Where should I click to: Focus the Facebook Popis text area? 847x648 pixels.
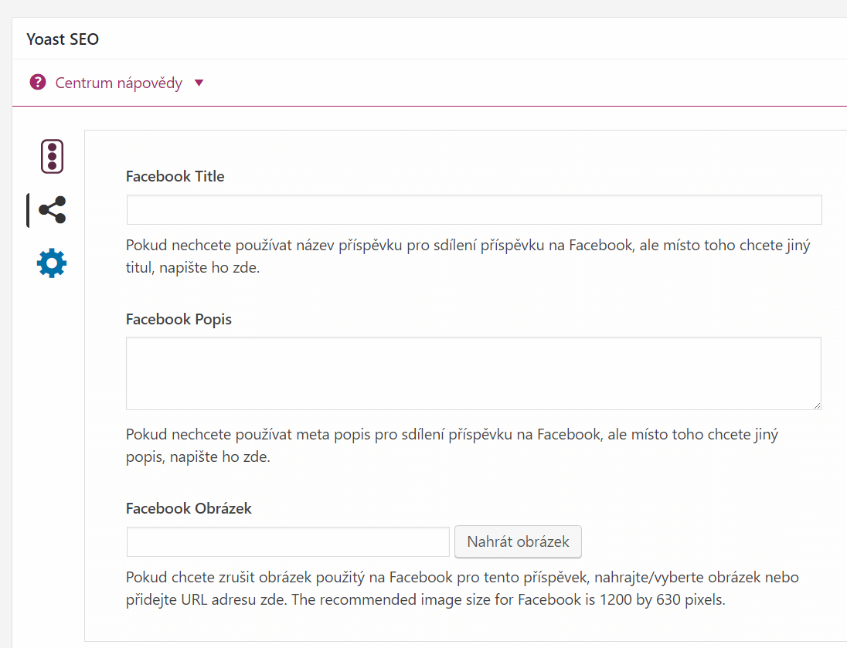474,373
